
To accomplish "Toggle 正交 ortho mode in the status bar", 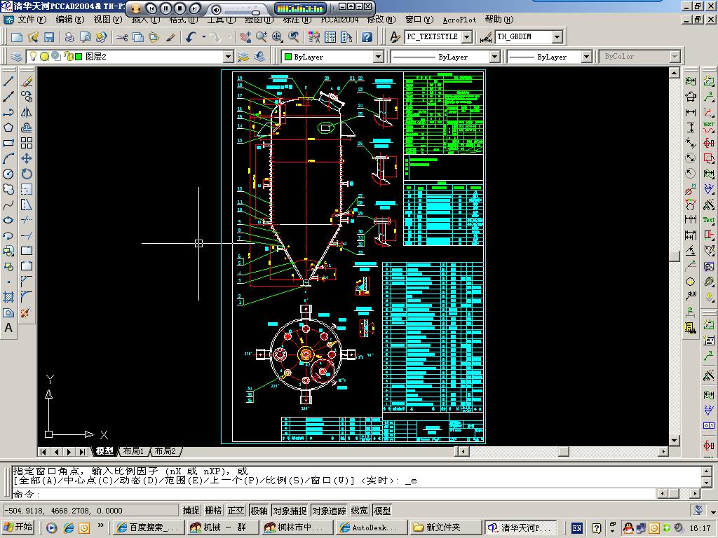I will [236, 511].
